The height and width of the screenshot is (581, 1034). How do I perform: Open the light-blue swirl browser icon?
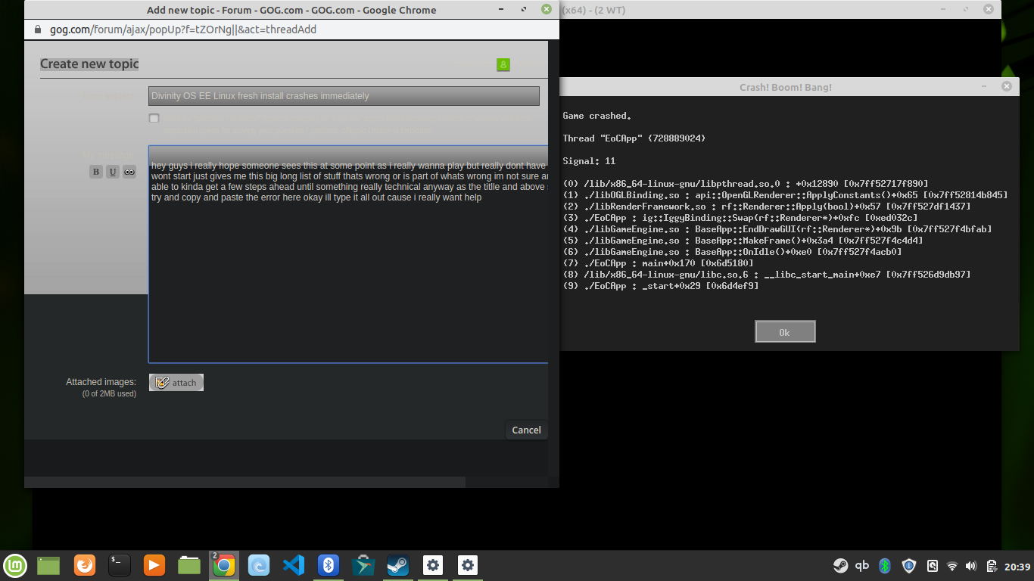[x=259, y=565]
